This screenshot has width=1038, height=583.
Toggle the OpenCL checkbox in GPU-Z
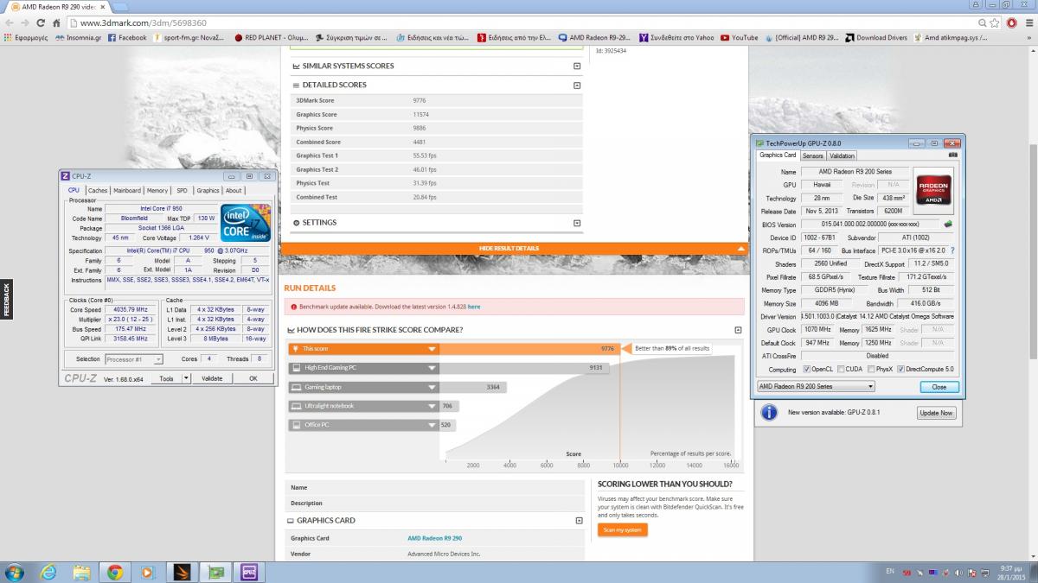tap(807, 369)
